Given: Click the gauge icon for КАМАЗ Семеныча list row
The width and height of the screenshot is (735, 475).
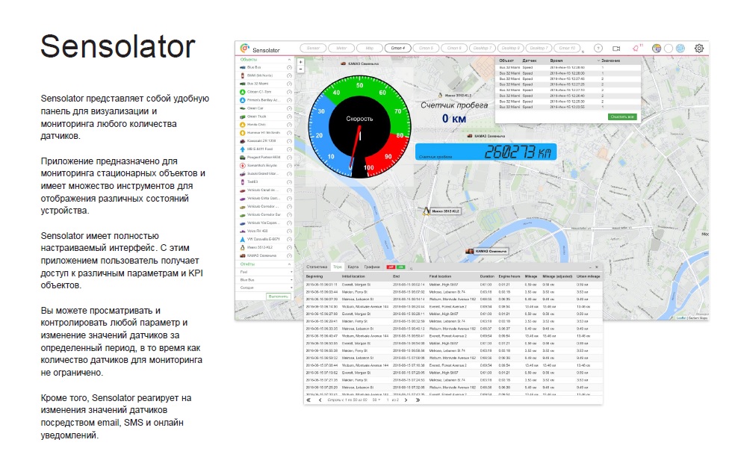Looking at the screenshot, I should [x=289, y=255].
